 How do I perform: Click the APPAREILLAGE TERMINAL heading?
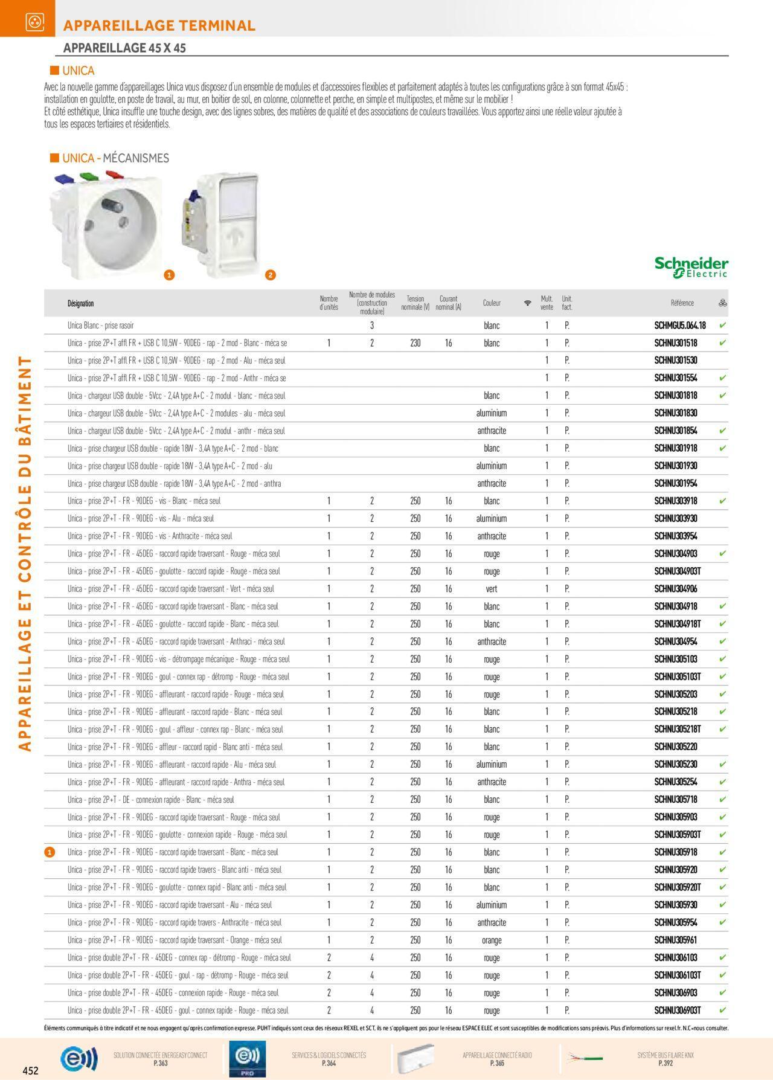pos(159,25)
